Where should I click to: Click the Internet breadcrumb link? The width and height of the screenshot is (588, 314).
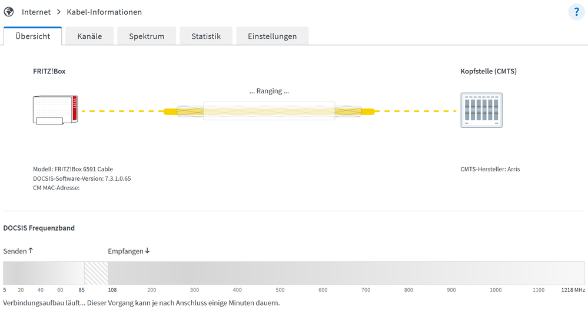36,12
